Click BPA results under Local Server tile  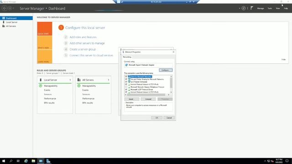[x=49, y=103]
